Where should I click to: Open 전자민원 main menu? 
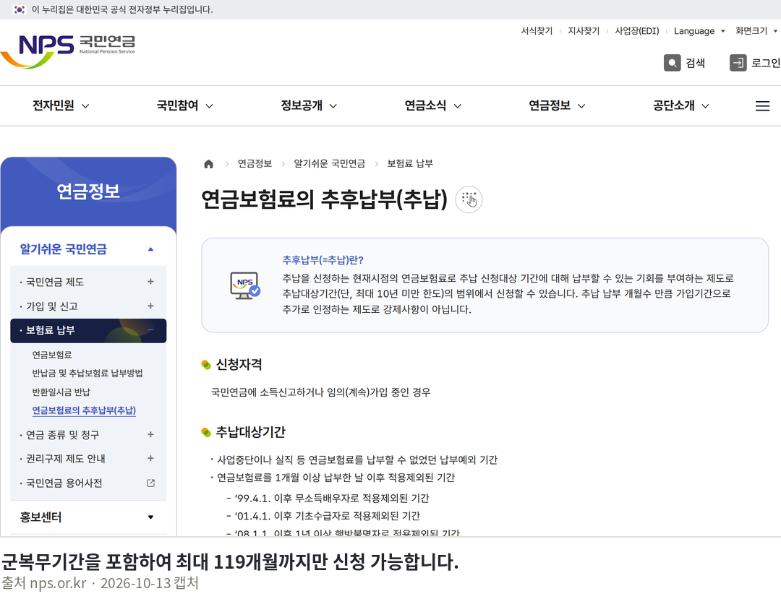tap(61, 105)
